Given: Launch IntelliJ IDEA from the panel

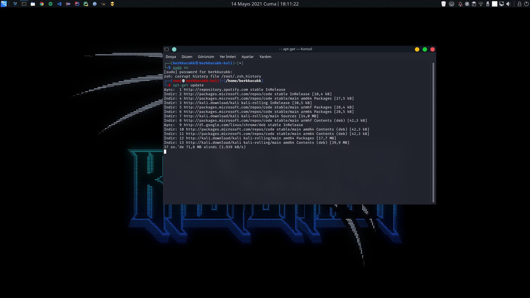Looking at the screenshot, I should click(77, 4).
